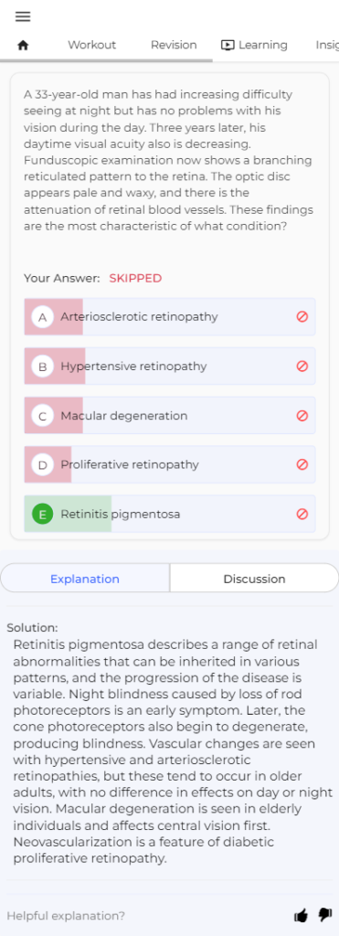Click blocked icon on Hypertensive retinopathy

pyautogui.click(x=302, y=366)
